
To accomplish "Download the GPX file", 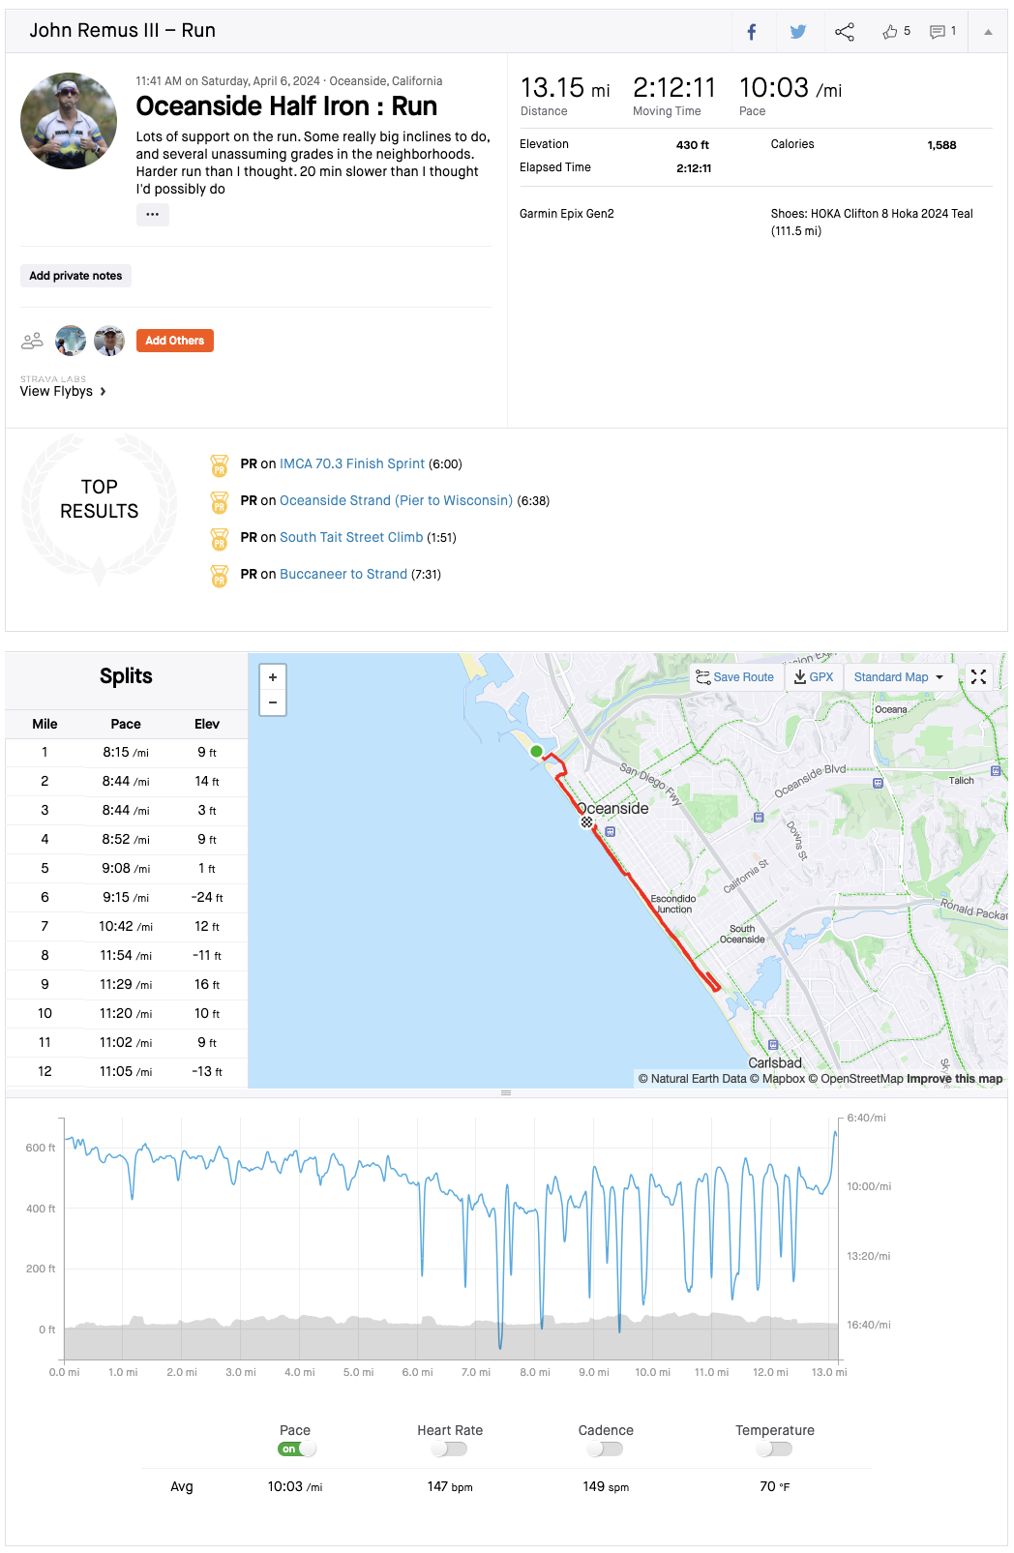I will [x=814, y=677].
